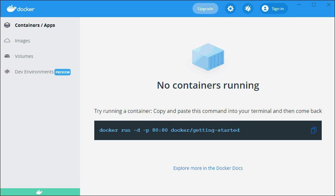Open Explore more in the Docker Docs link
This screenshot has width=335, height=196.
click(x=208, y=168)
